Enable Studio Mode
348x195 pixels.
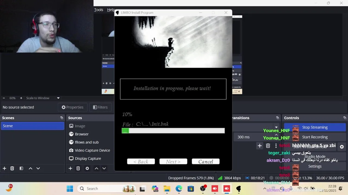(x=315, y=157)
